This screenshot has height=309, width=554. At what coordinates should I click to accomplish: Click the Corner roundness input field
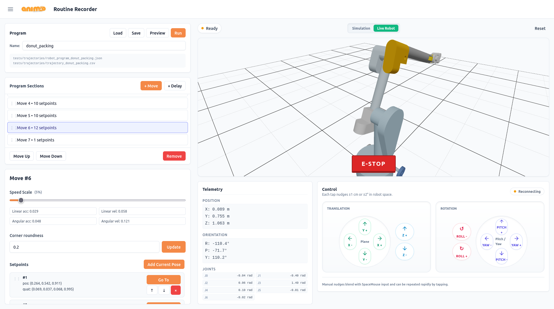pyautogui.click(x=84, y=247)
